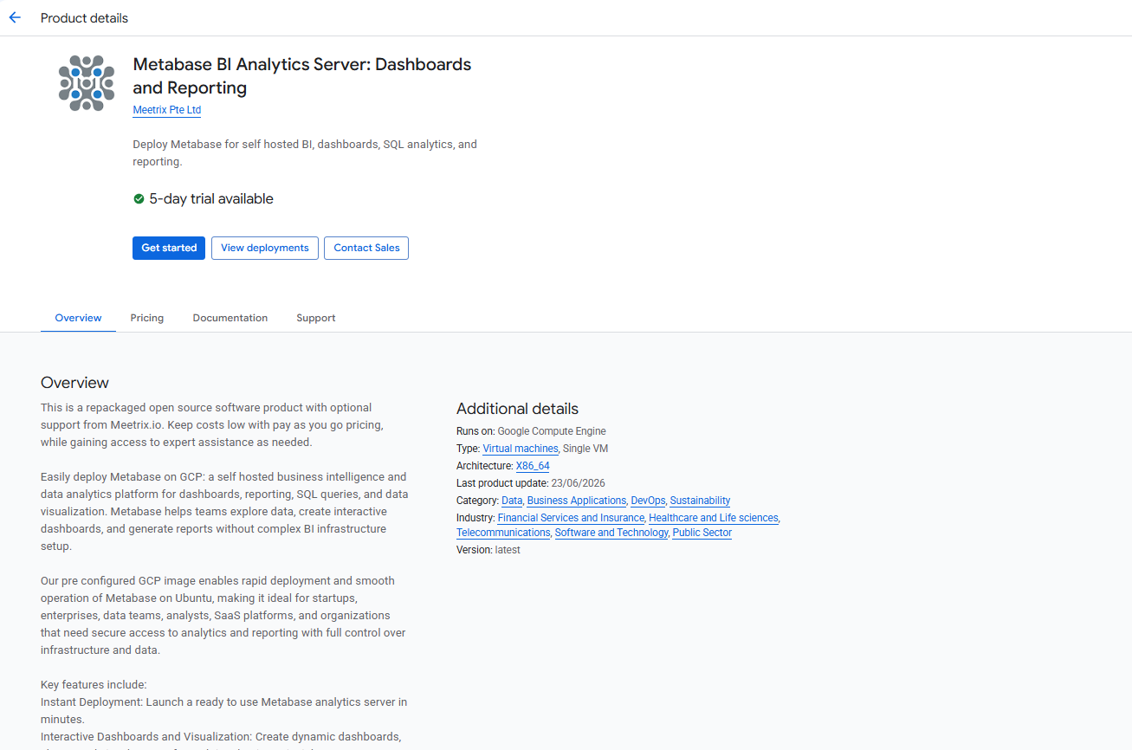
Task: Click the 'Last product update: 23/06/2026' text
Action: 531,483
